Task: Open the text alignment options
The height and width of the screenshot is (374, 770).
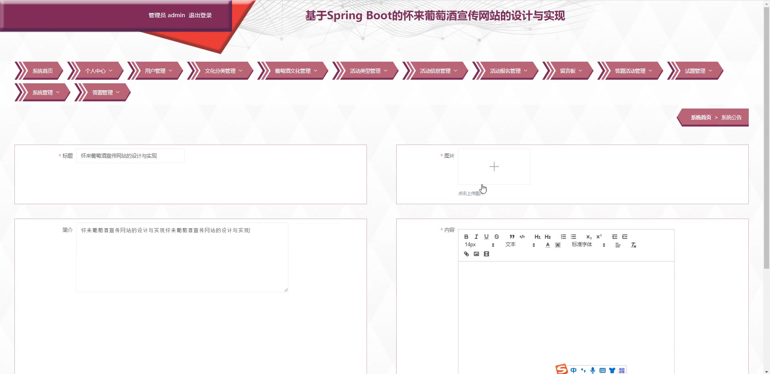Action: 618,245
